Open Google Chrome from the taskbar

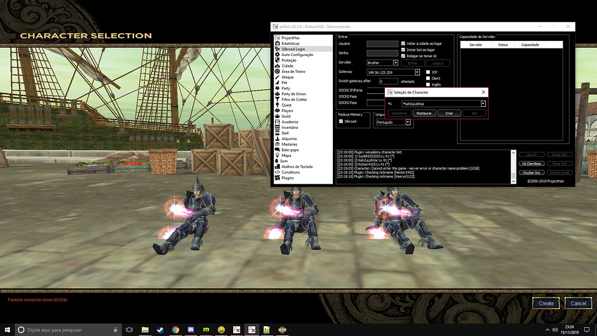(175, 330)
